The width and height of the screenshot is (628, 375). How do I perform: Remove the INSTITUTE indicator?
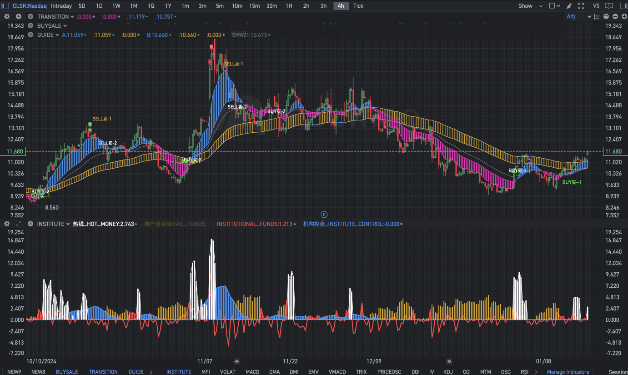coord(30,224)
